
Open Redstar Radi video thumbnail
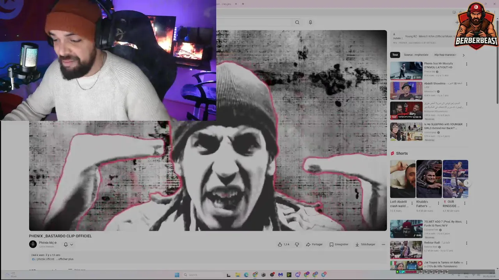tap(406, 250)
